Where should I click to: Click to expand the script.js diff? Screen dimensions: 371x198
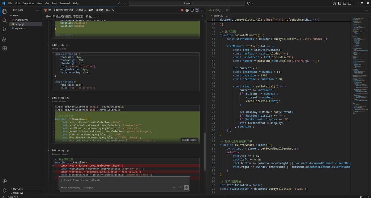click(189, 140)
